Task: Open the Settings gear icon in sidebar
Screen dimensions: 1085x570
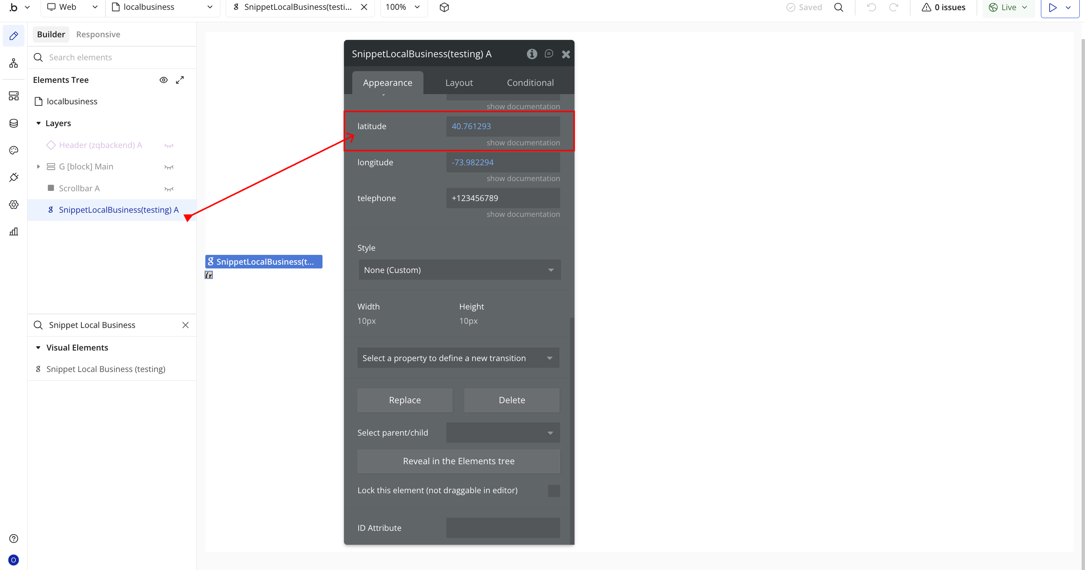Action: [x=14, y=204]
